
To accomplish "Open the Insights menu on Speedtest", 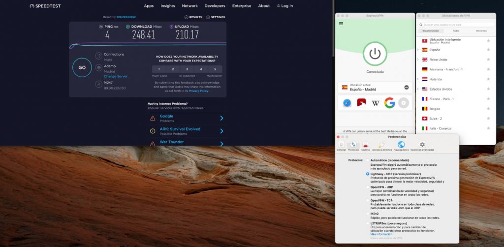I will coord(168,6).
